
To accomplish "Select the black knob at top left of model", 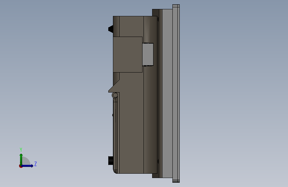I will 111,29.
